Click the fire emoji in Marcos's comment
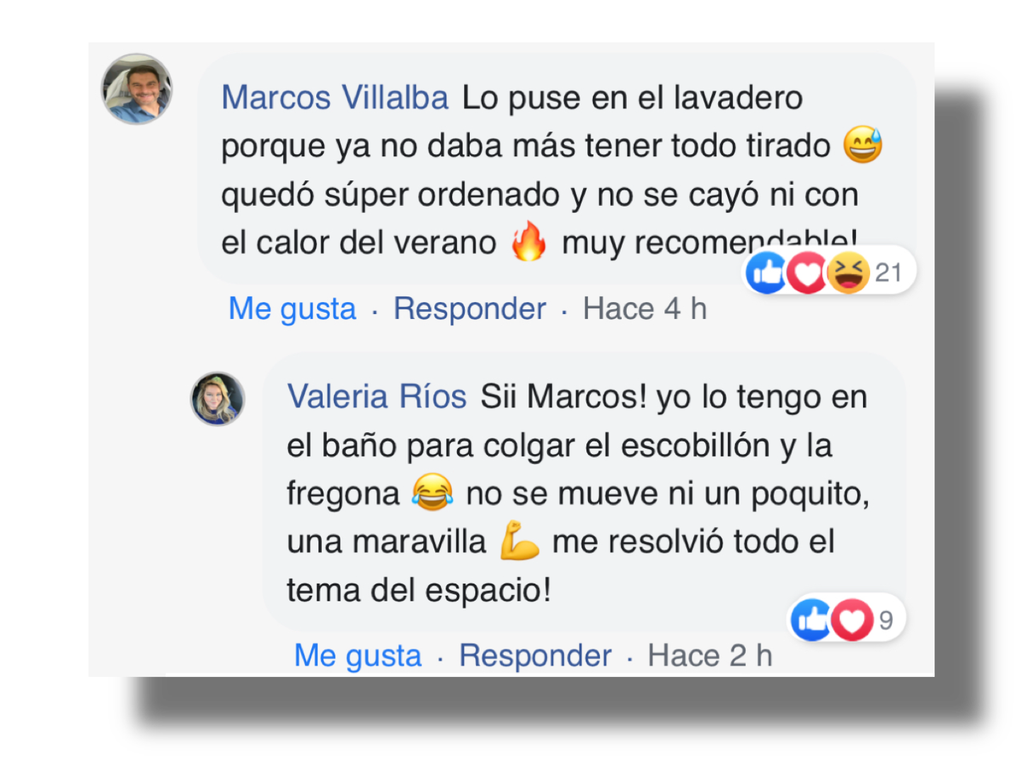The width and height of the screenshot is (1018, 764). [529, 241]
